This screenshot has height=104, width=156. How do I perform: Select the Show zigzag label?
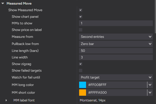pyautogui.click(x=22, y=64)
